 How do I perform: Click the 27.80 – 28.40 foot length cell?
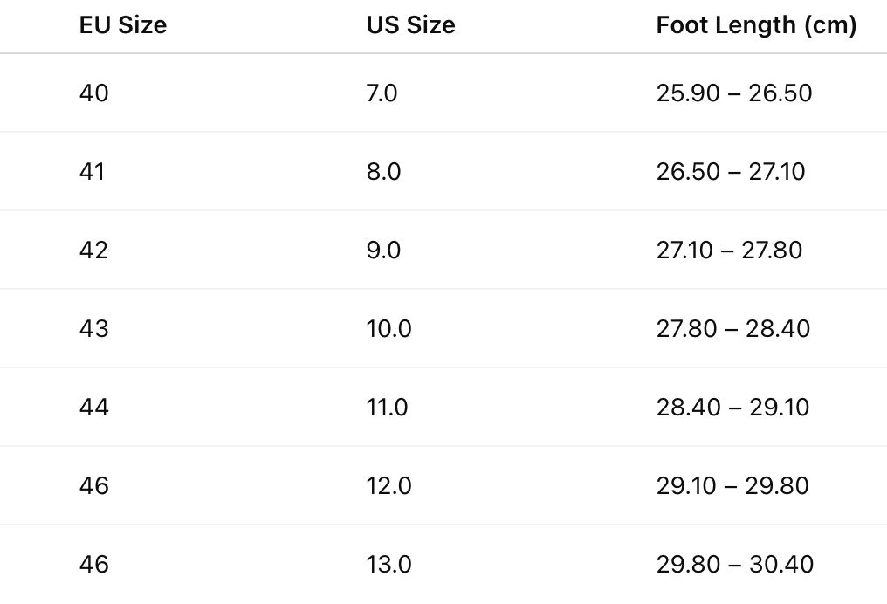(733, 328)
